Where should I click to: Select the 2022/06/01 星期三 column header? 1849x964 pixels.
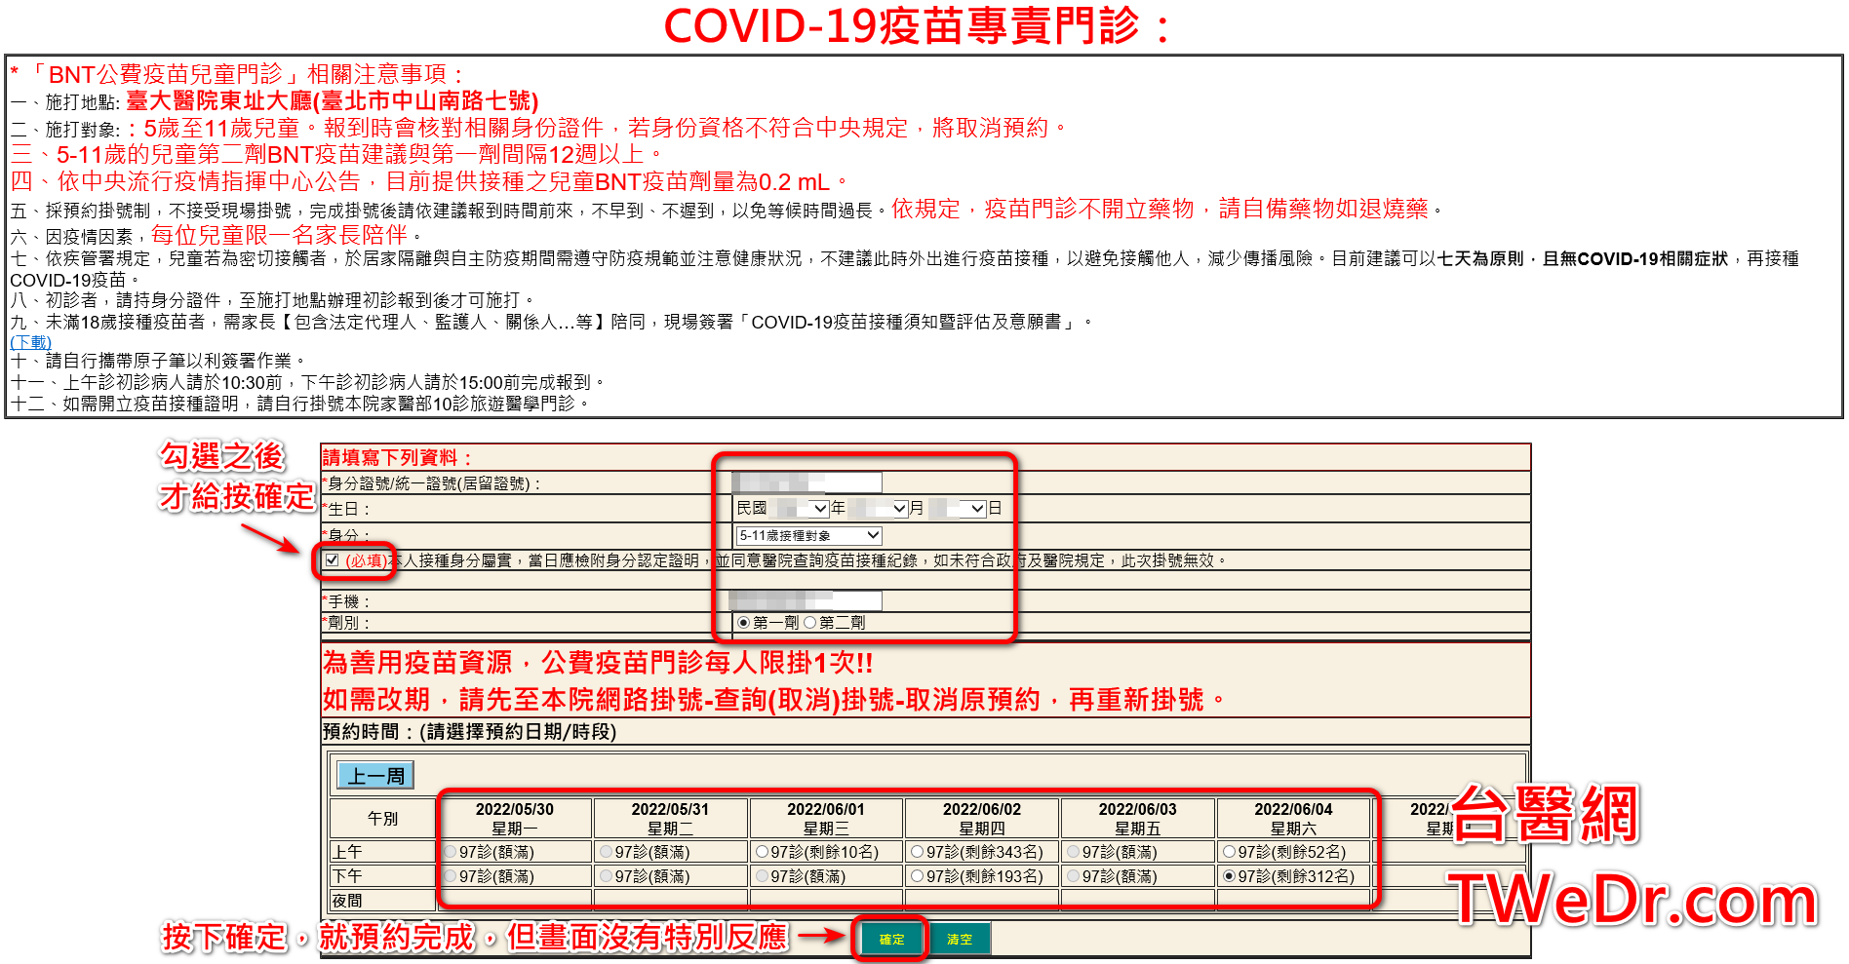click(x=826, y=819)
